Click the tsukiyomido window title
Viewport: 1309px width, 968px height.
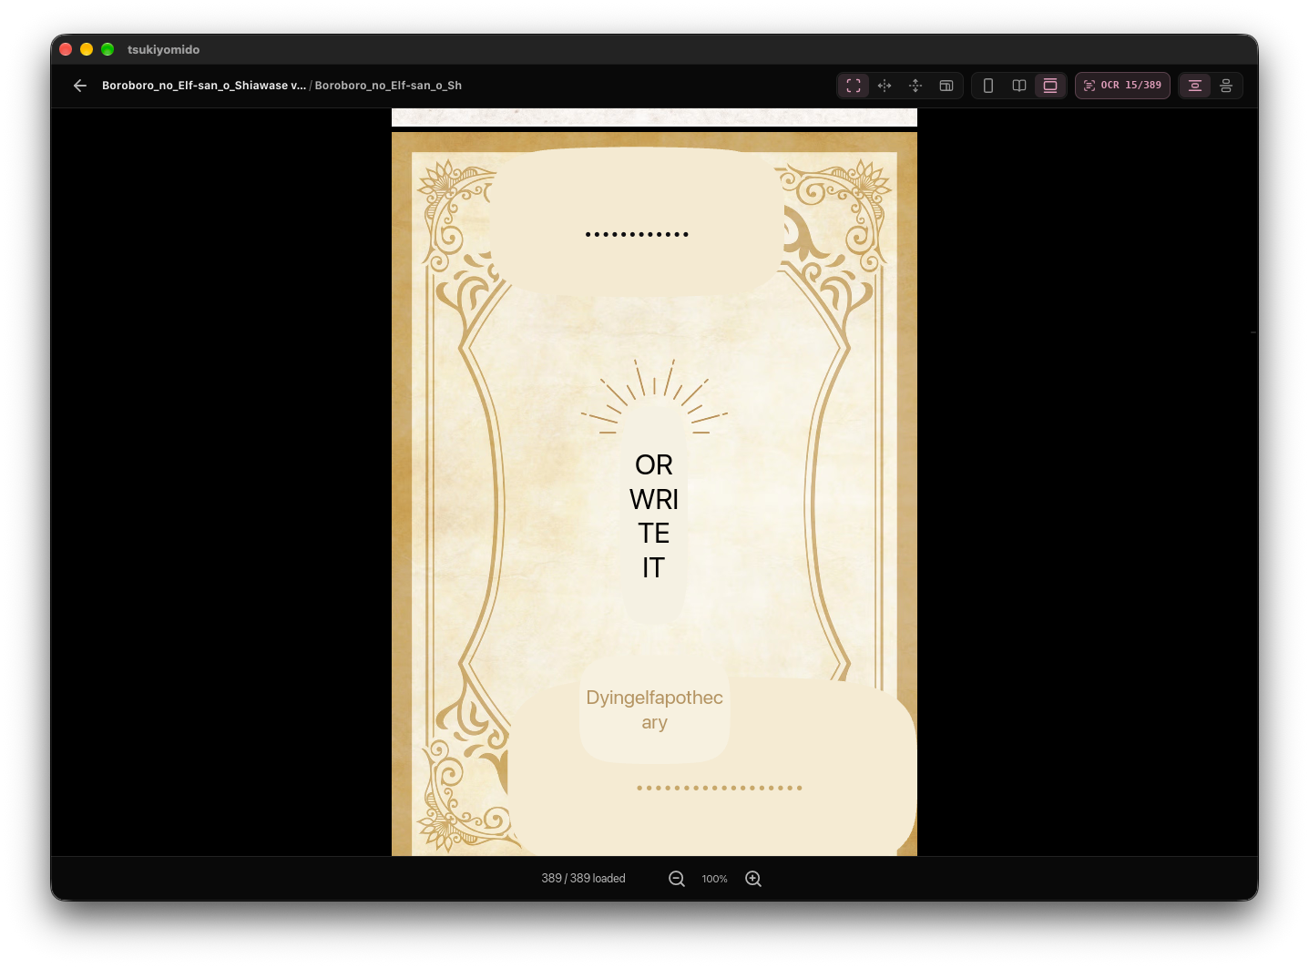(x=163, y=49)
